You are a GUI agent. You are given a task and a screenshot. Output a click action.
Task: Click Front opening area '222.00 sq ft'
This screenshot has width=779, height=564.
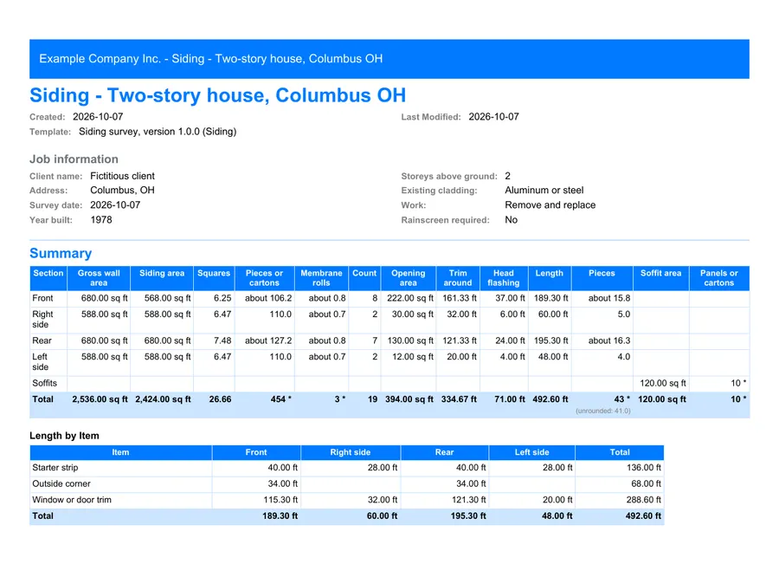[x=410, y=298]
